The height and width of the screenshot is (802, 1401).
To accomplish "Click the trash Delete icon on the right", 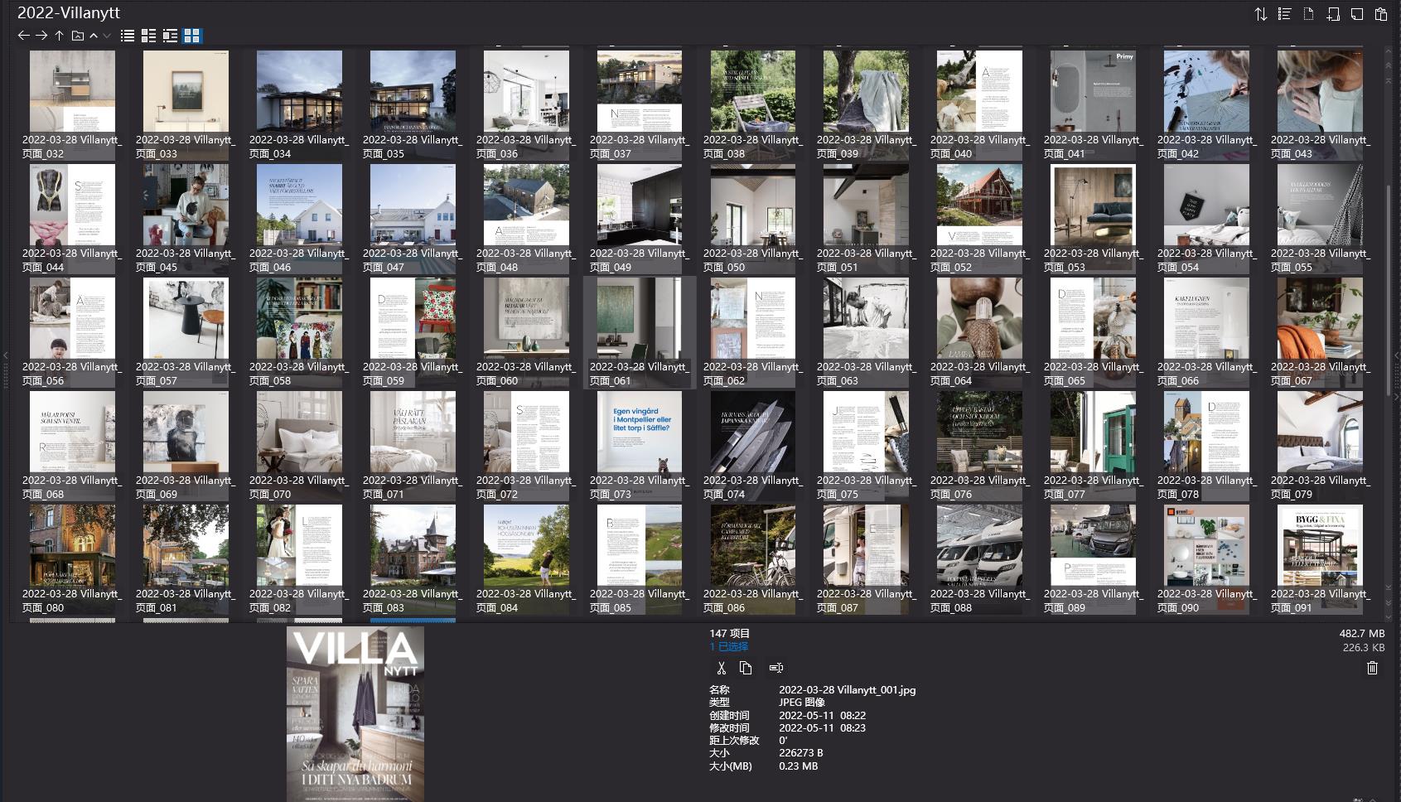I will pyautogui.click(x=1372, y=667).
